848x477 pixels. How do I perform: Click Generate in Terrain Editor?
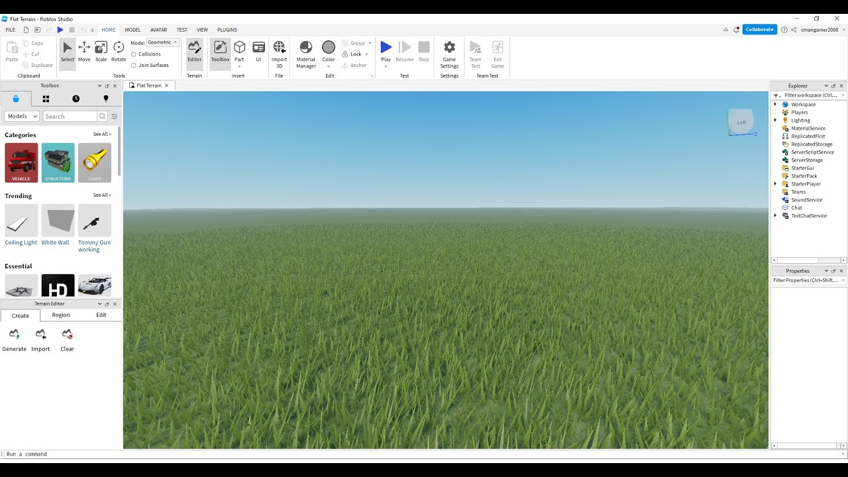(14, 339)
